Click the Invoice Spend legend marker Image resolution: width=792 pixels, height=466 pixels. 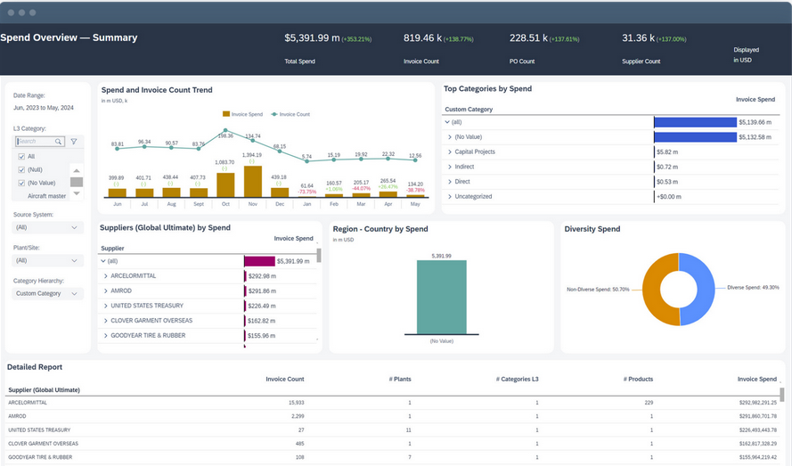click(226, 114)
